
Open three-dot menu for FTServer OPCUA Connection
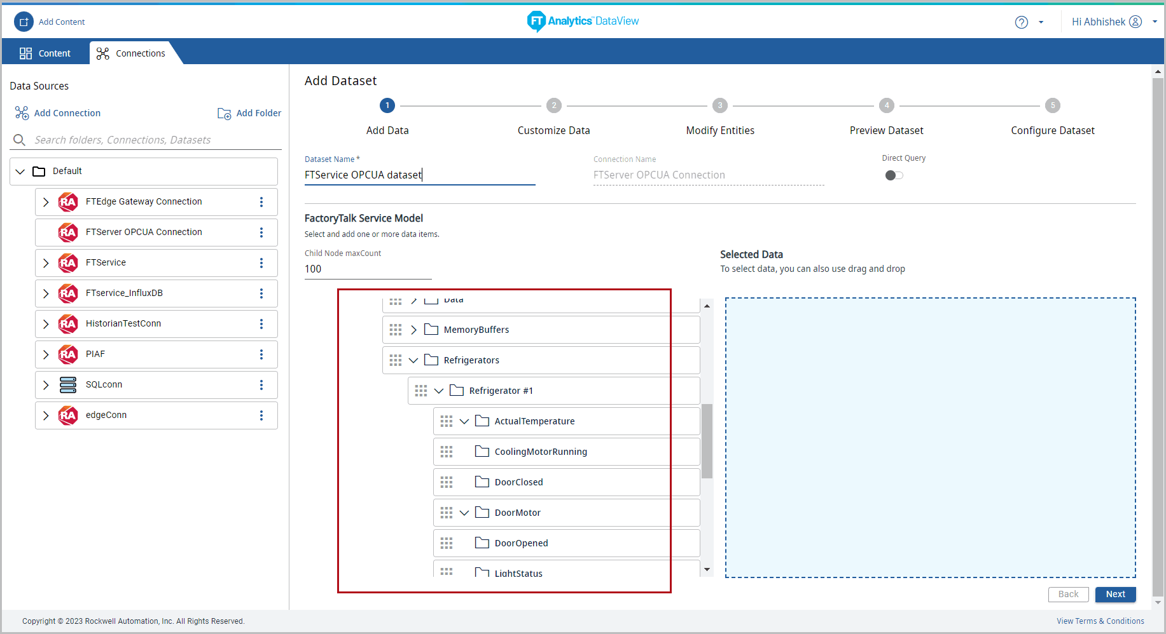coord(261,233)
